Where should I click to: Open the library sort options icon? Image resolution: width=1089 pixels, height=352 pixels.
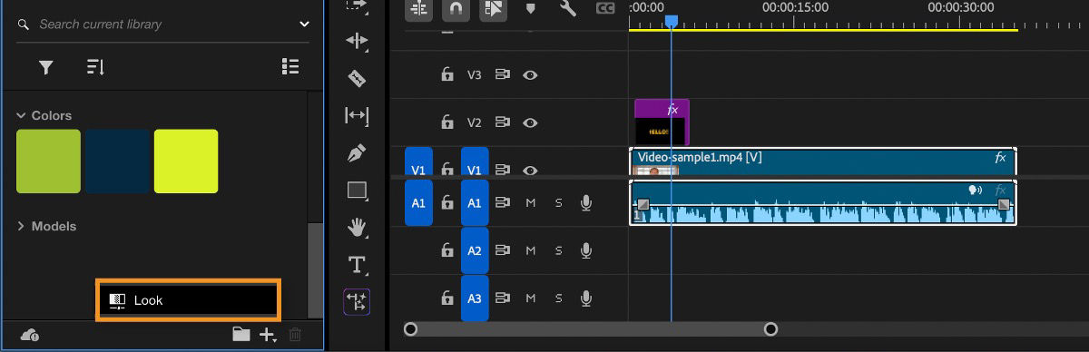(x=94, y=66)
